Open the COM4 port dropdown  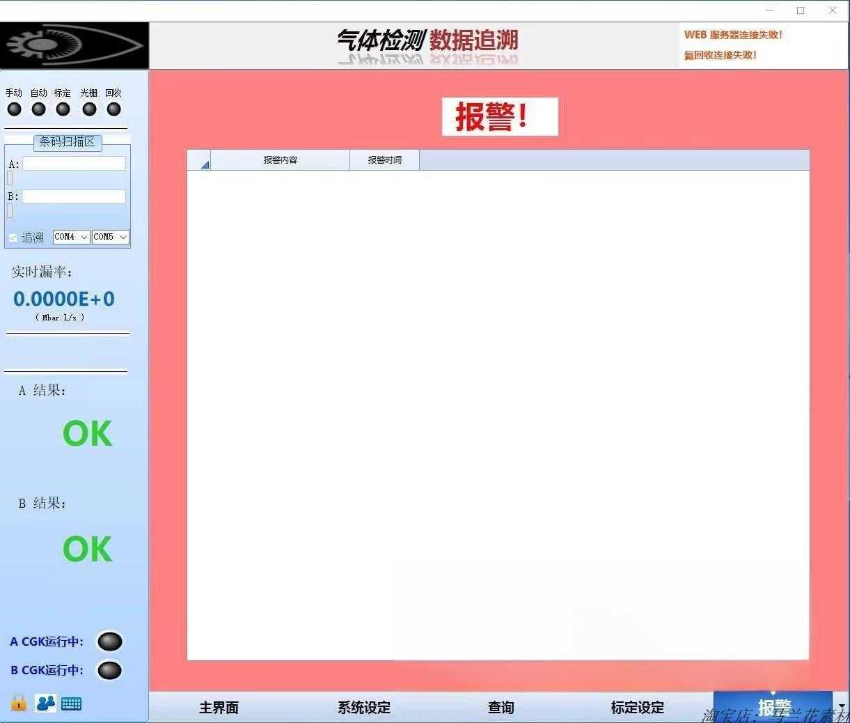(x=71, y=237)
